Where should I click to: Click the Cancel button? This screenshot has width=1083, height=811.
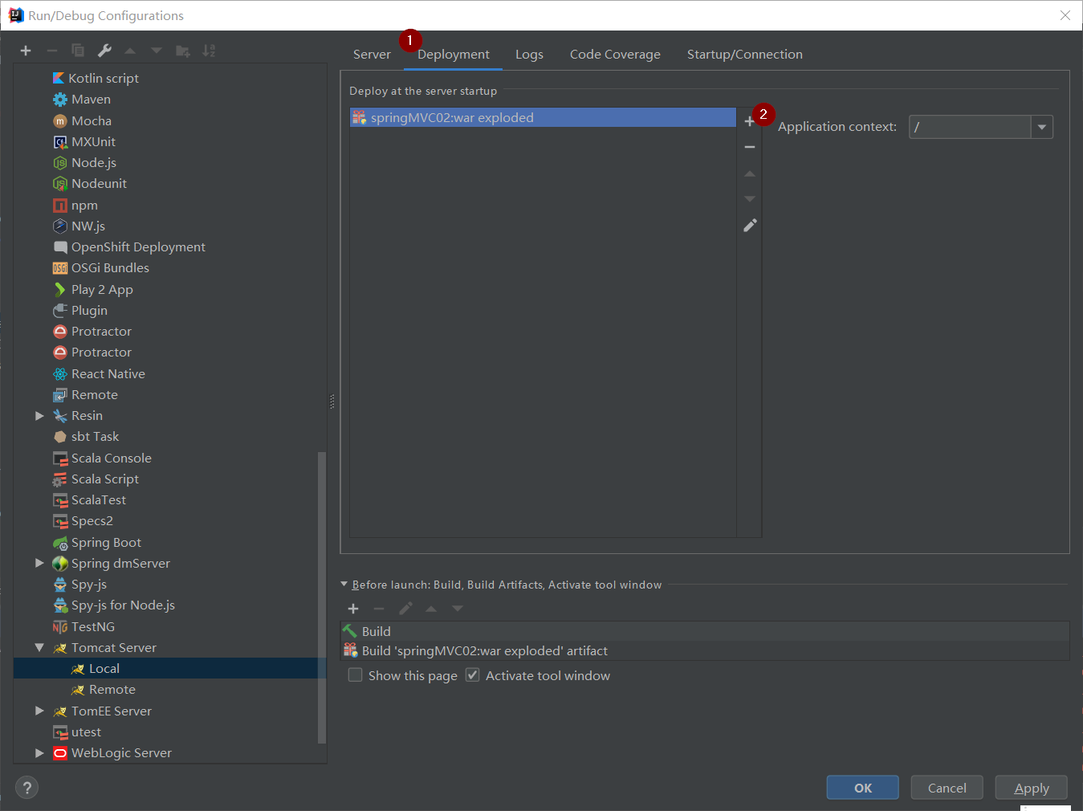pyautogui.click(x=947, y=788)
